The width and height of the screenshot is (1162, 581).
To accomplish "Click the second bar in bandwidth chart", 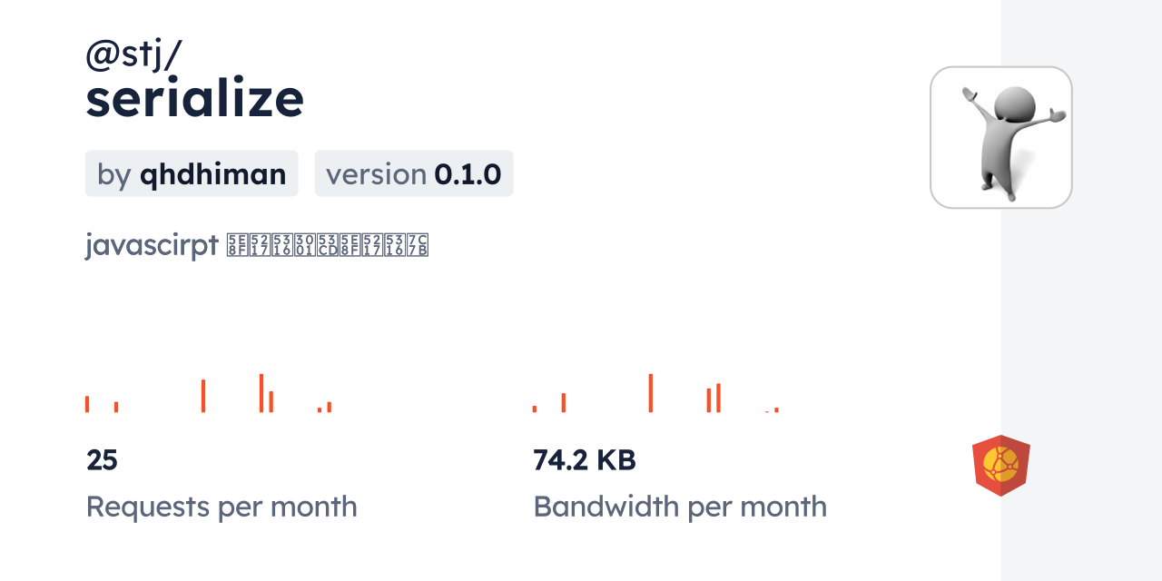I will pyautogui.click(x=564, y=402).
